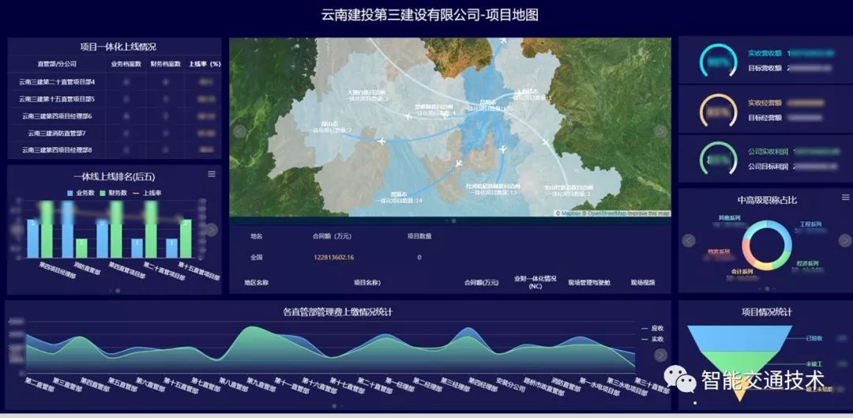
Task: Select the first pagination dot under the area chart
Action: [334, 405]
